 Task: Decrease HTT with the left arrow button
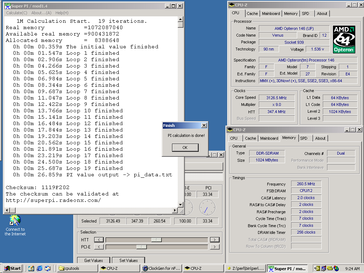[99, 240]
